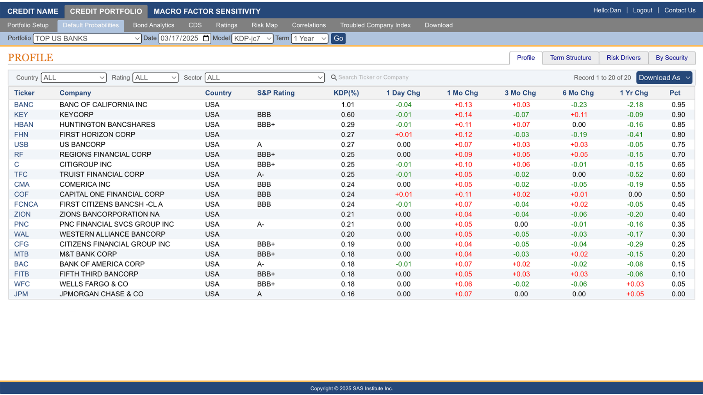Open the WFC ticker link for Wells Fargo
Viewport: 703px width, 395px height.
(x=22, y=284)
